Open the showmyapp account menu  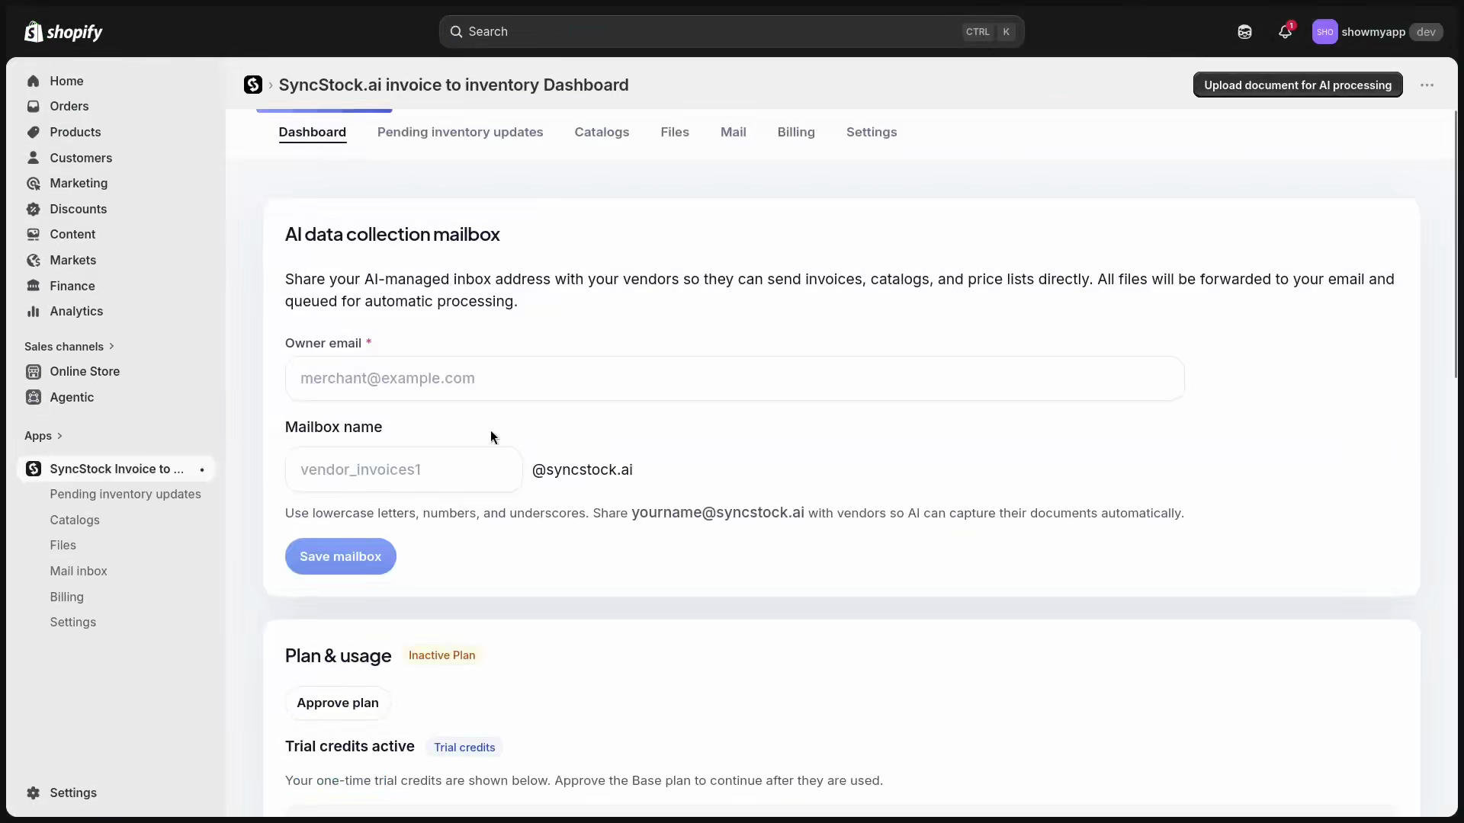click(x=1377, y=31)
